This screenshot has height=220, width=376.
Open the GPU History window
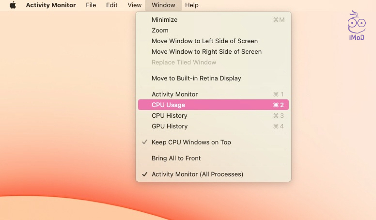pos(170,126)
